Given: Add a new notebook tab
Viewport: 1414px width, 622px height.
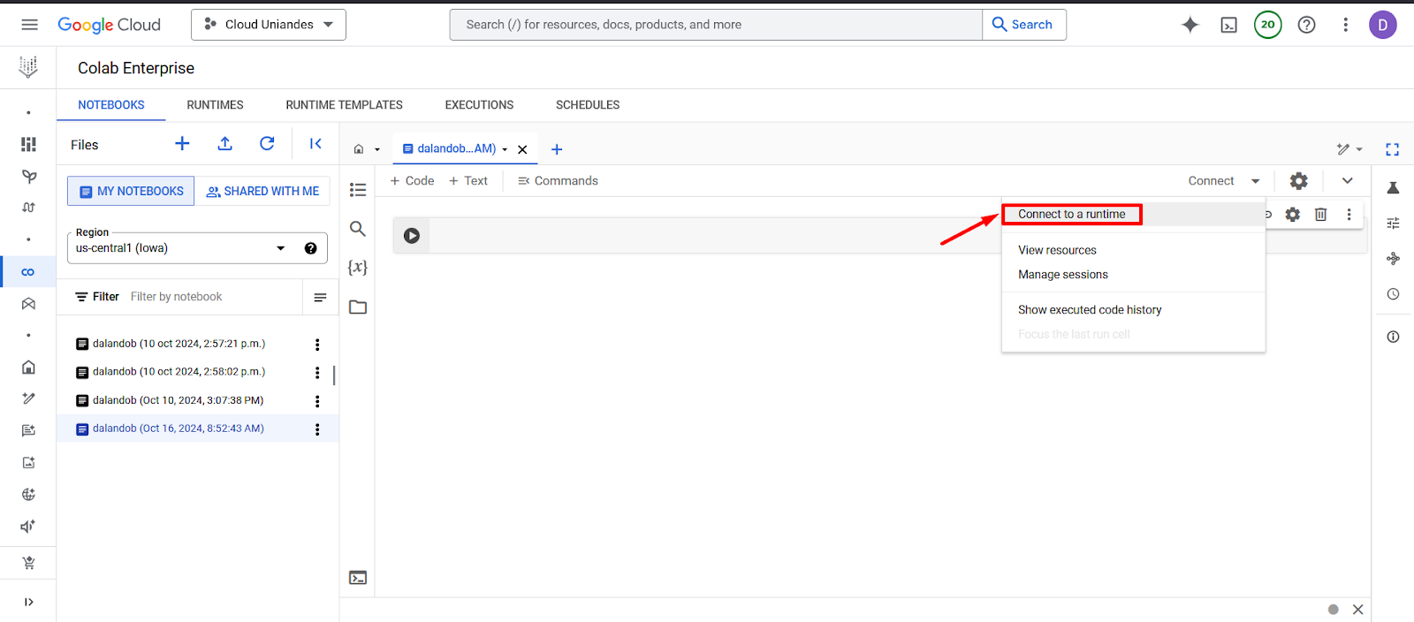Looking at the screenshot, I should tap(557, 149).
